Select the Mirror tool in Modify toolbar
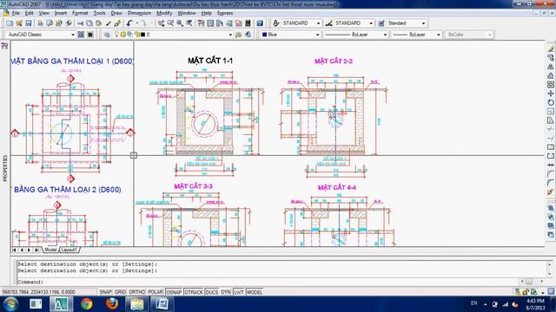 coord(550,67)
